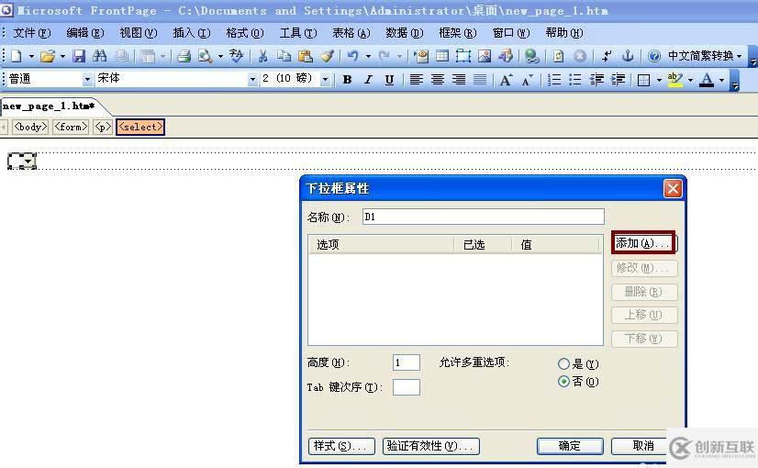Open the font color dropdown arrow
The image size is (758, 468).
click(721, 80)
